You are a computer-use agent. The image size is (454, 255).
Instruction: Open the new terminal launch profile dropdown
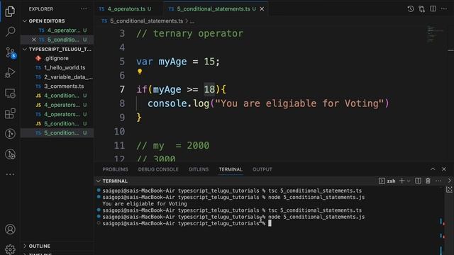(409, 181)
